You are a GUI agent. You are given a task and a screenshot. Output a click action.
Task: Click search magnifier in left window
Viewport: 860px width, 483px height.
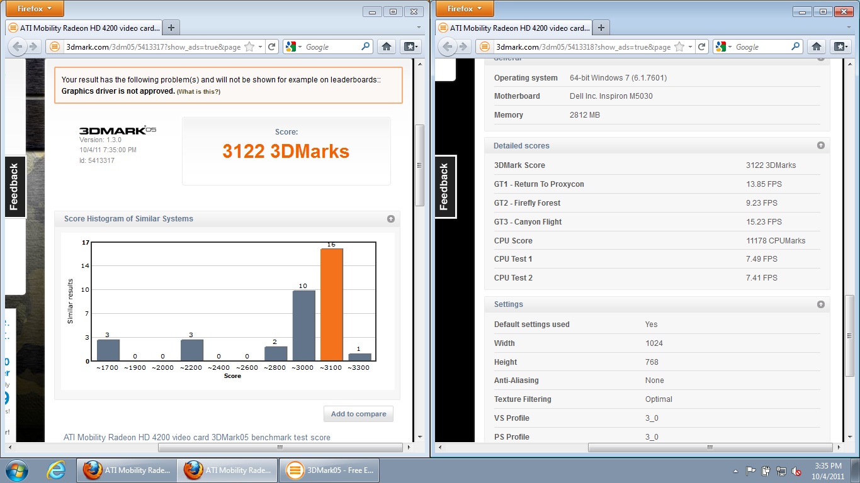click(366, 47)
